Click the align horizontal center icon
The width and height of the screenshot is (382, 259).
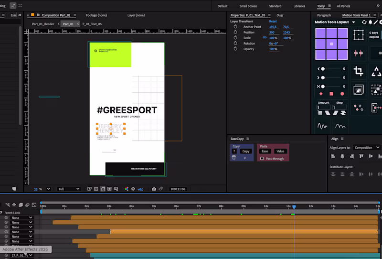click(x=342, y=156)
